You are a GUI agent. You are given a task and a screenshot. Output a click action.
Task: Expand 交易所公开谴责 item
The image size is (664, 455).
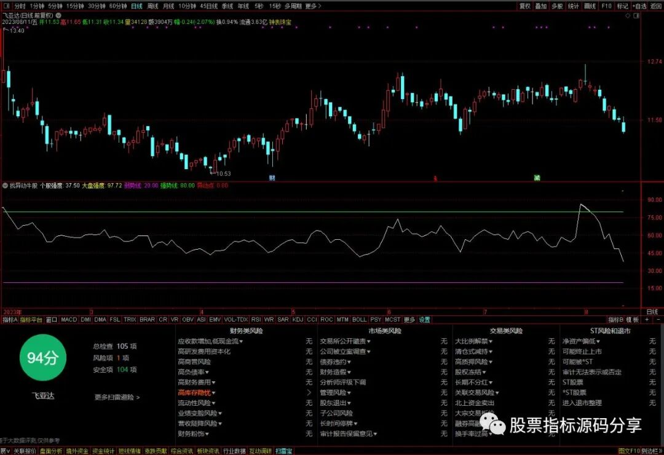click(x=345, y=341)
